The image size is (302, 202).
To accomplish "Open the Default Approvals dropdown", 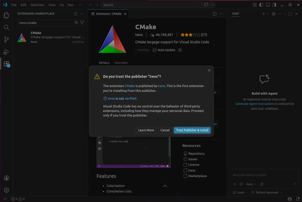I will tap(267, 192).
